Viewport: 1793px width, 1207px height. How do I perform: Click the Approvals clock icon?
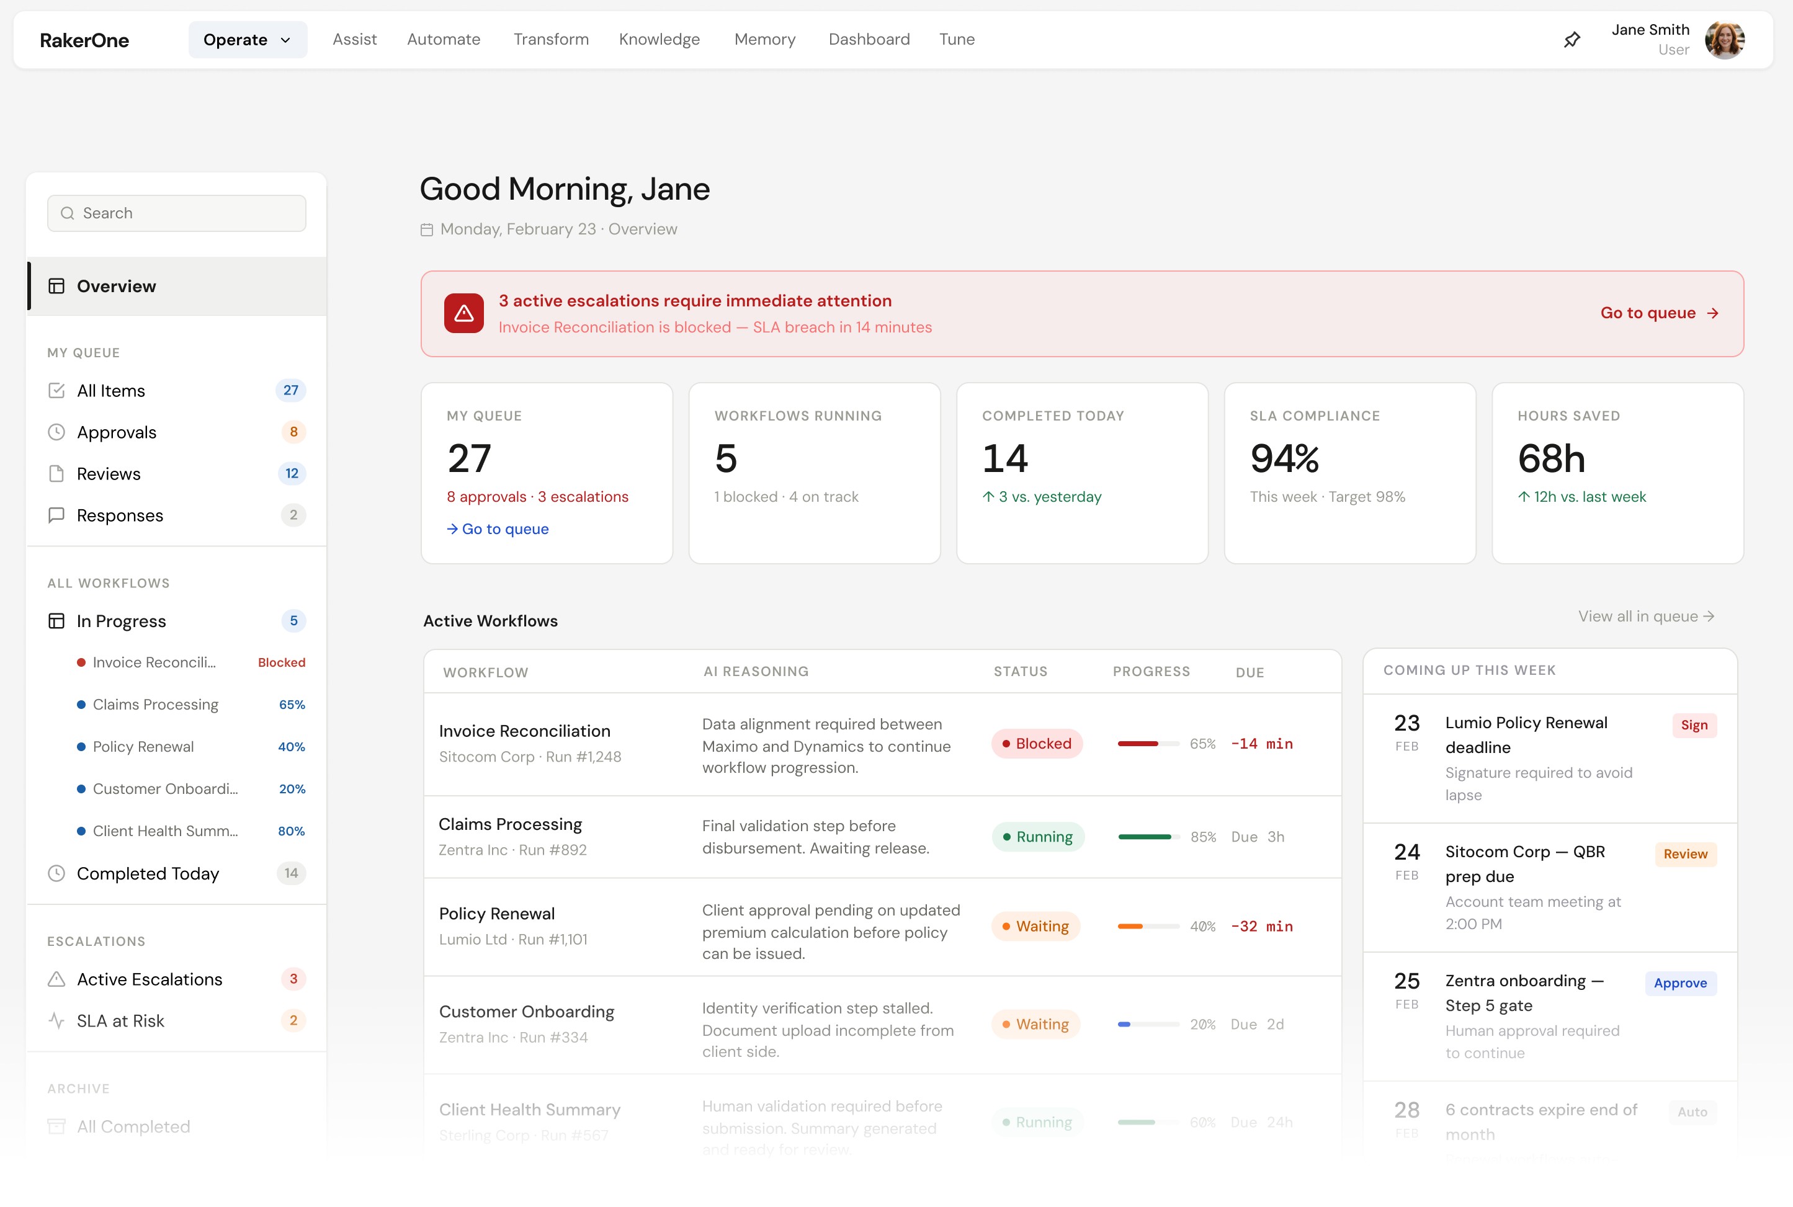pyautogui.click(x=56, y=432)
